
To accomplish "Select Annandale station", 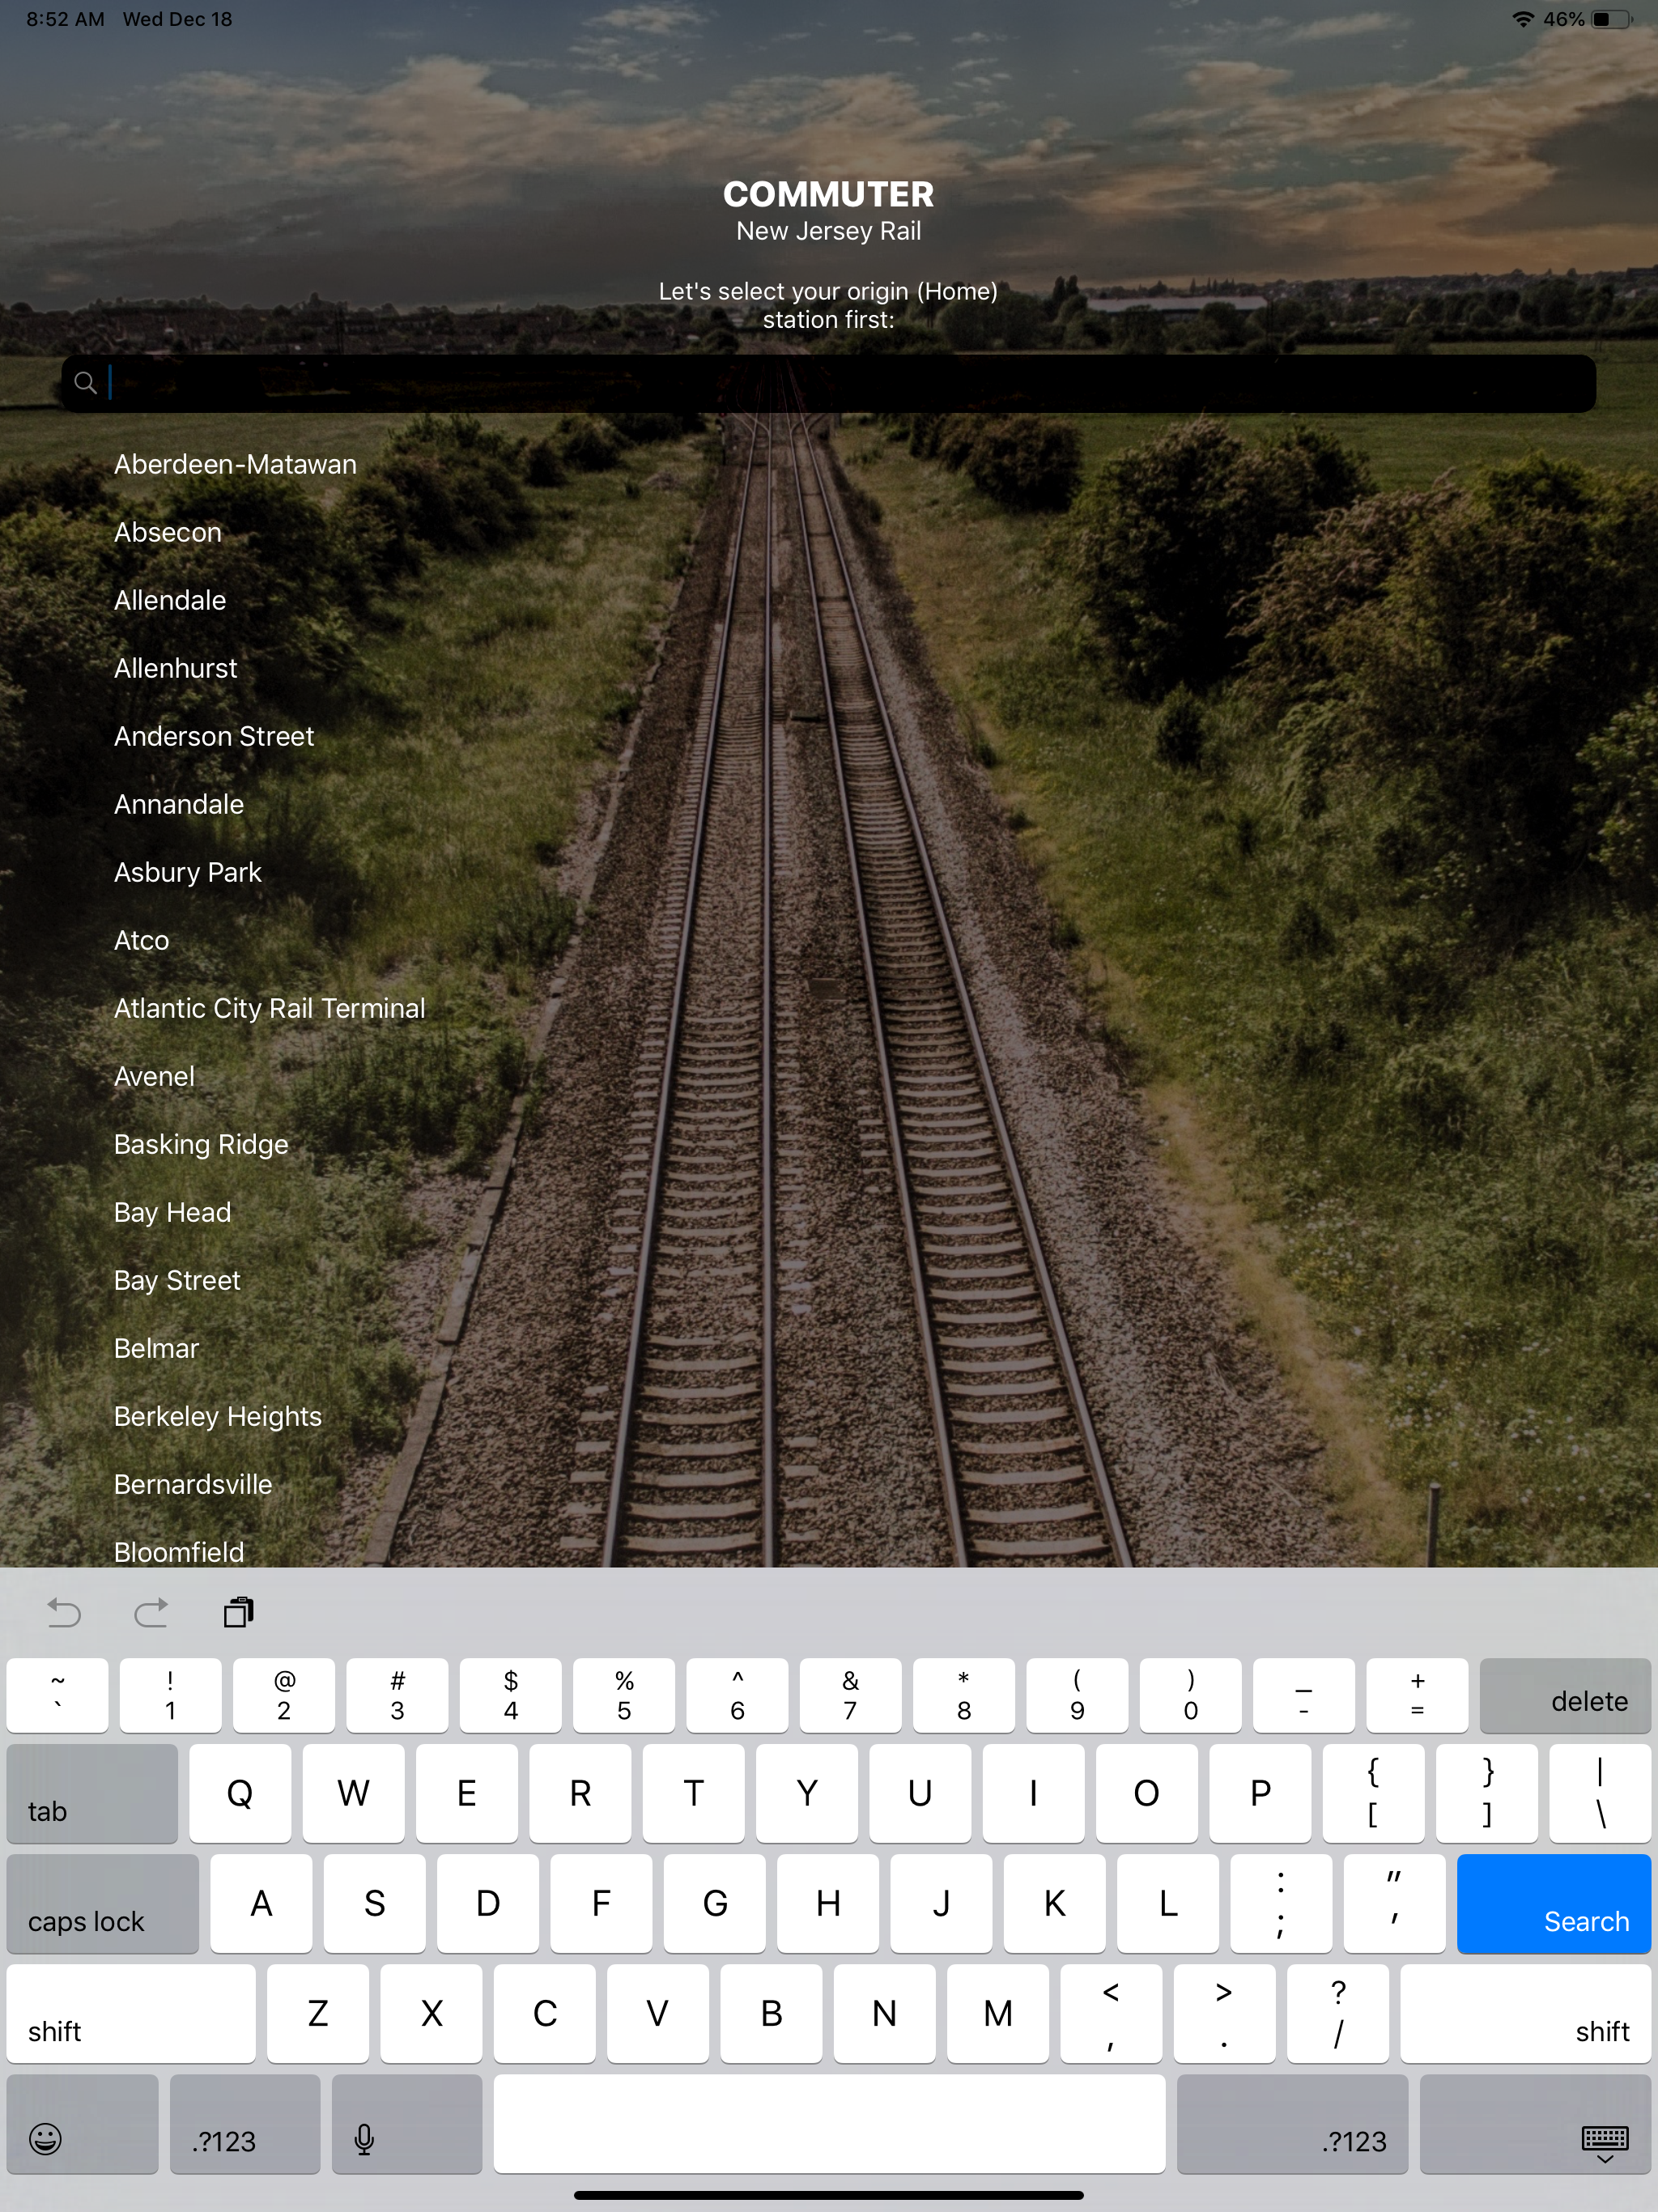I will pyautogui.click(x=179, y=804).
